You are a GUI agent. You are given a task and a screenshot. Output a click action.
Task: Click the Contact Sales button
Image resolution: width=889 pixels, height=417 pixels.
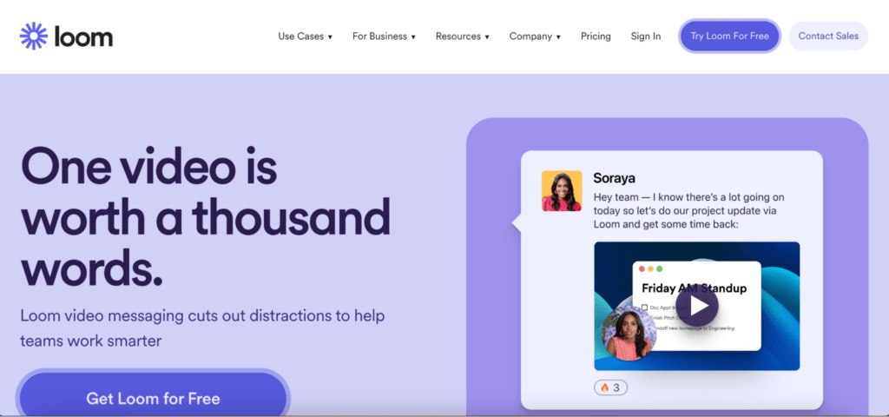point(828,36)
